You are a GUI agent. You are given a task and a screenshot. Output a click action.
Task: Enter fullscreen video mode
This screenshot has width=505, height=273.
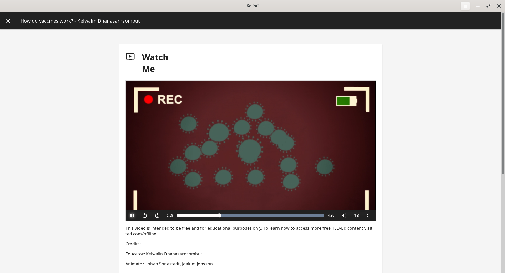(369, 216)
